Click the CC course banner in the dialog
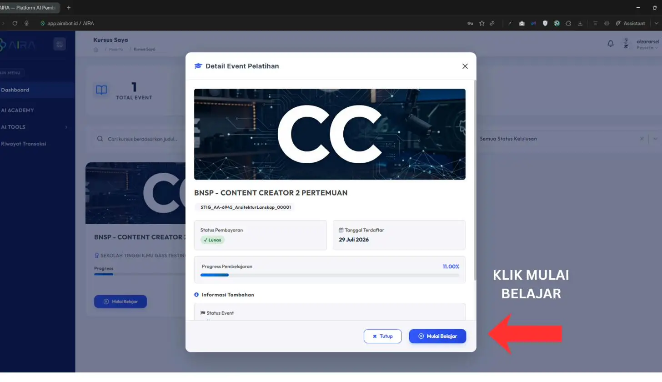The height and width of the screenshot is (382, 662). tap(330, 134)
